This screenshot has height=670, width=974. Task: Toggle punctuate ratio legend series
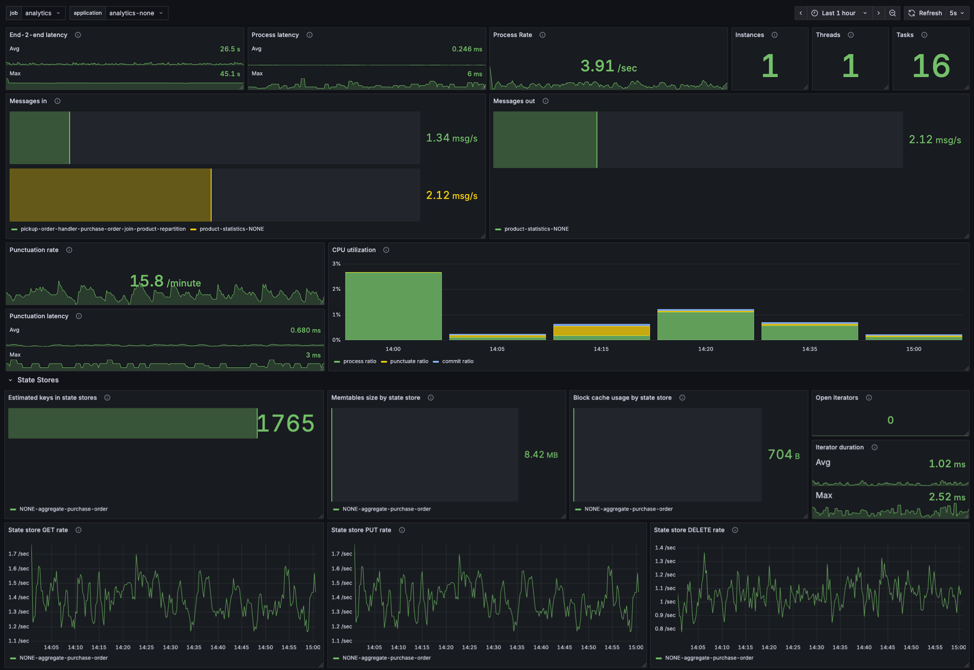point(409,361)
